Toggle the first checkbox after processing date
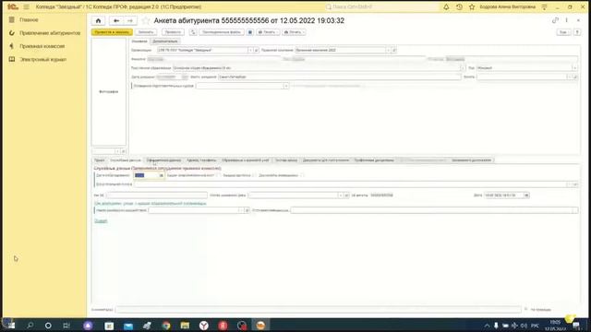The width and height of the screenshot is (591, 332). [x=219, y=175]
